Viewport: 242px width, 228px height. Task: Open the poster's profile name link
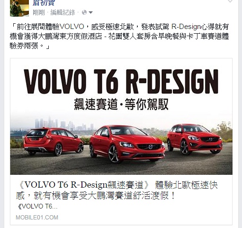click(44, 3)
